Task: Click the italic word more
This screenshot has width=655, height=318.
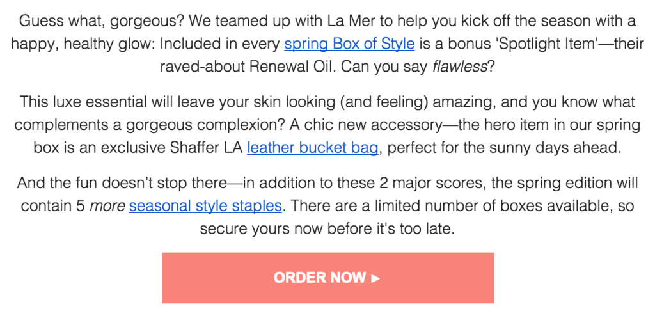Action: 107,206
